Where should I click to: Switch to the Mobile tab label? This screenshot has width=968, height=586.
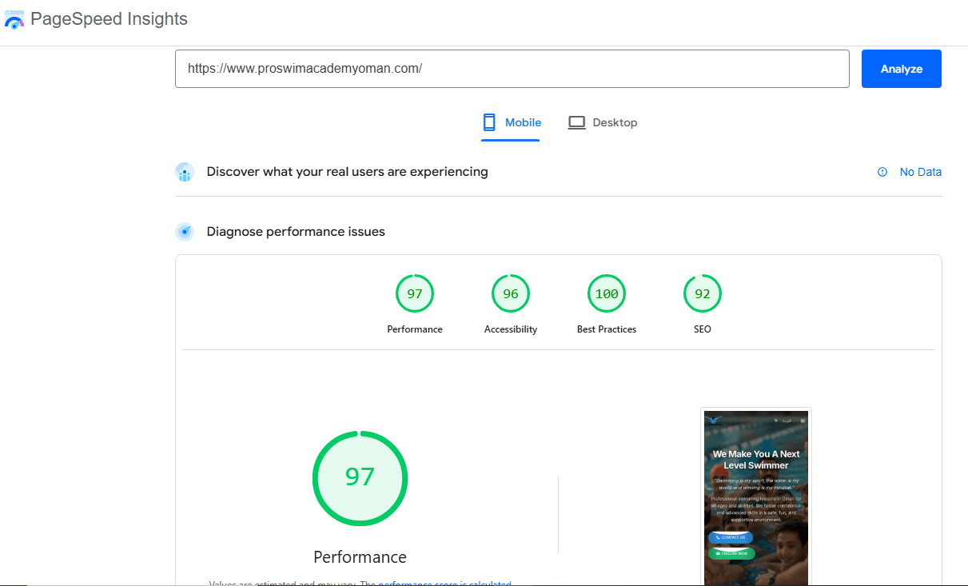click(523, 122)
